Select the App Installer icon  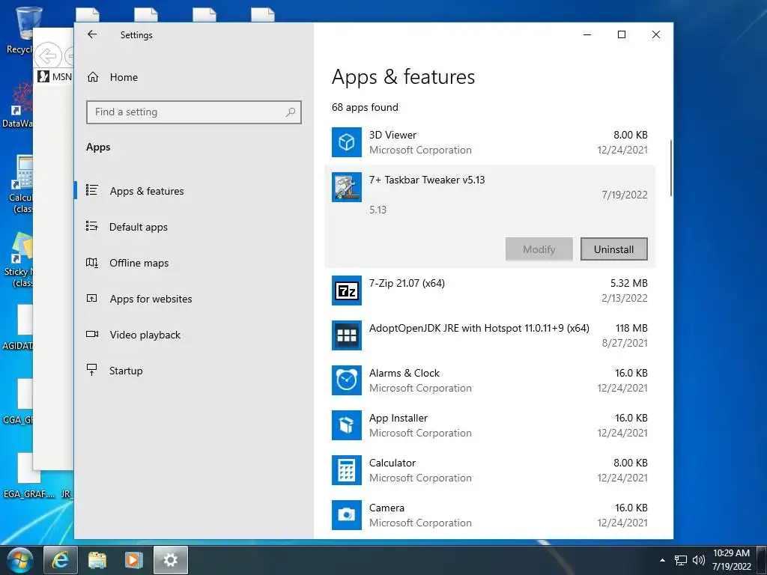tap(346, 425)
